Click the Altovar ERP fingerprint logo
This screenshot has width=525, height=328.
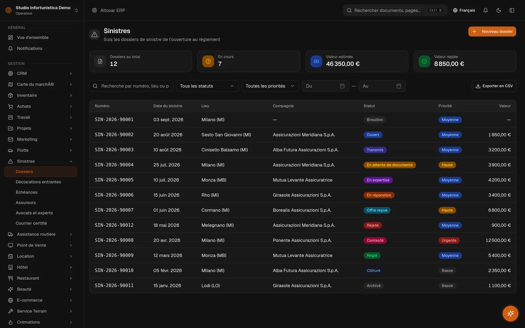pos(94,10)
